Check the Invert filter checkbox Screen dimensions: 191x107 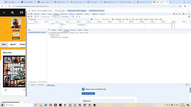click(x=95, y=19)
